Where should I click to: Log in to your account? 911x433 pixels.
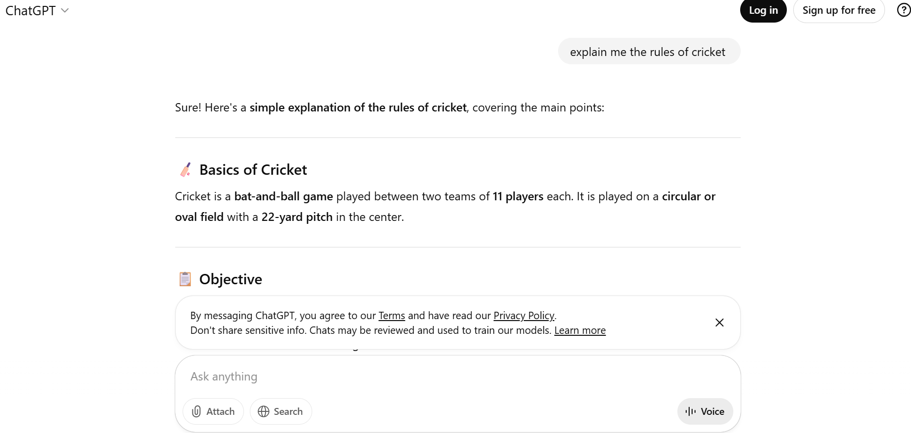[x=763, y=10]
